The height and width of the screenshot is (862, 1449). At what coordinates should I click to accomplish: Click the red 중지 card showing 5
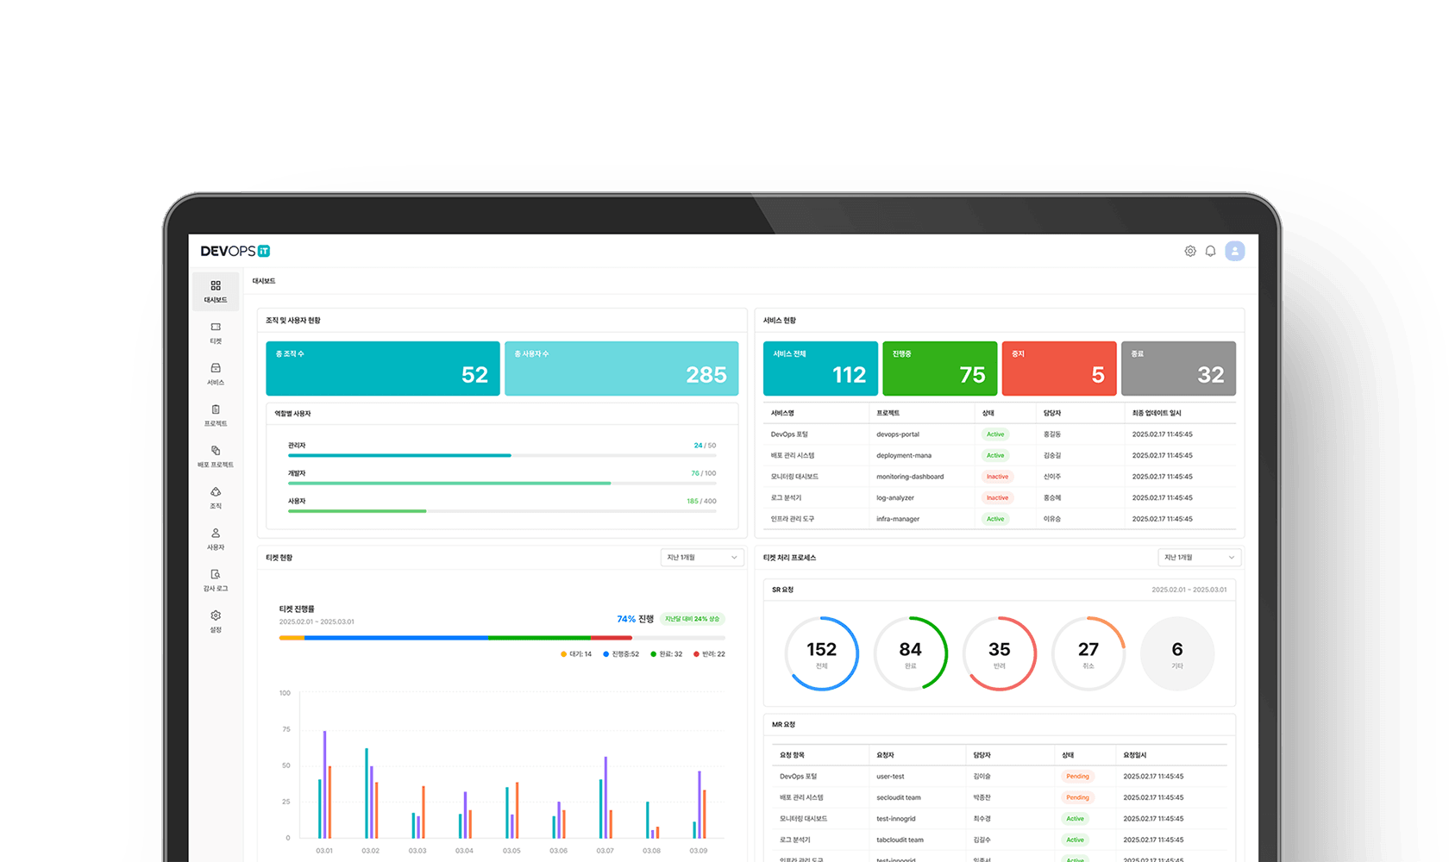tap(1059, 368)
